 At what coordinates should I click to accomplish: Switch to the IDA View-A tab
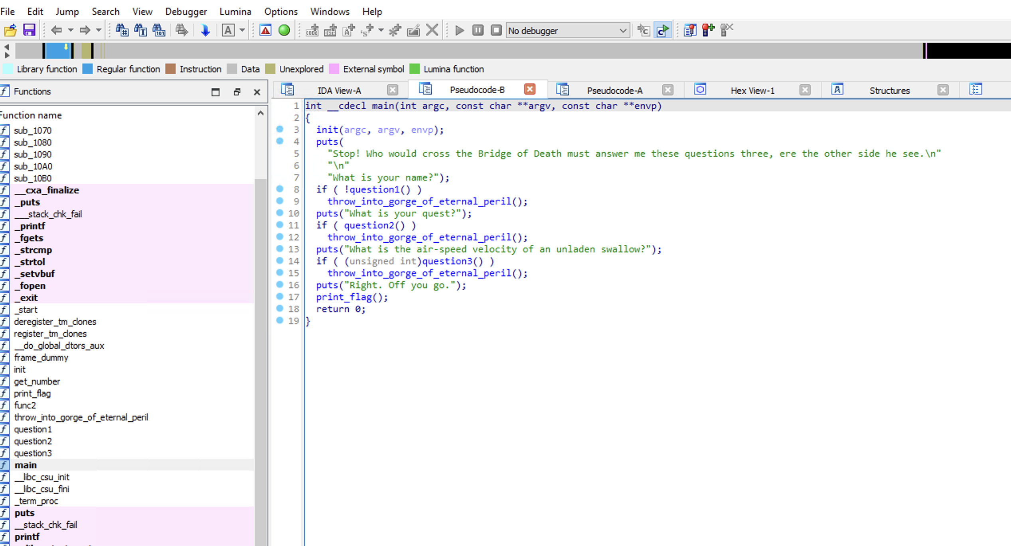[339, 90]
